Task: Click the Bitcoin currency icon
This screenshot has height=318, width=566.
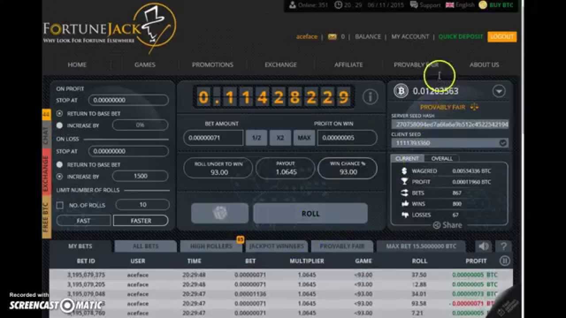Action: 401,91
